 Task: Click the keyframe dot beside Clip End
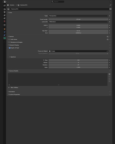pos(110,33)
